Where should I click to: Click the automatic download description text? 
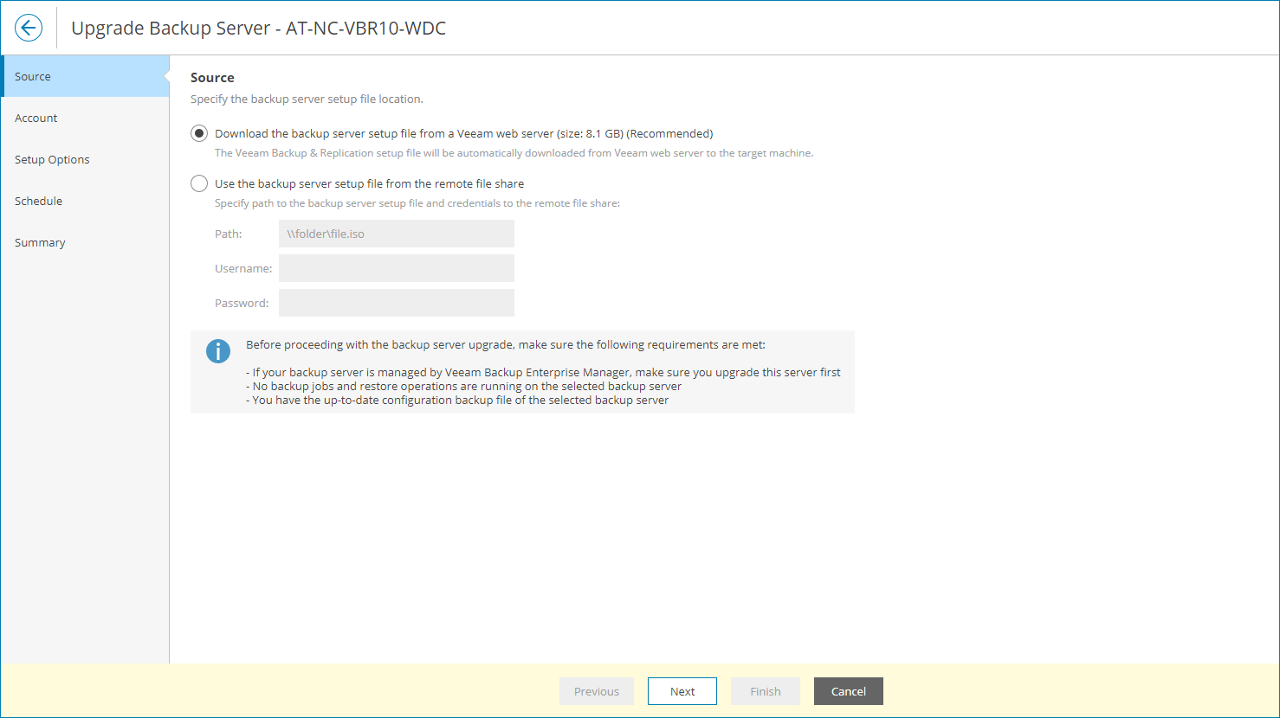514,153
